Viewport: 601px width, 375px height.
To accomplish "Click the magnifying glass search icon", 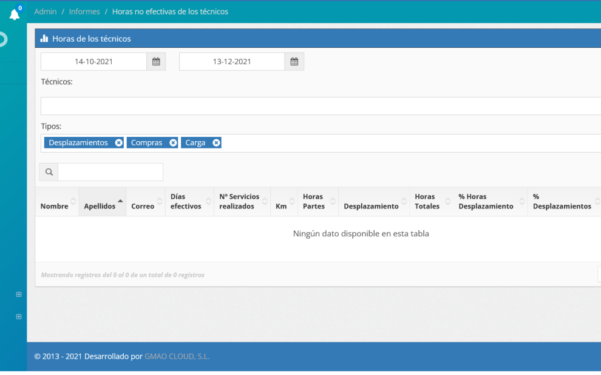I will (x=48, y=171).
